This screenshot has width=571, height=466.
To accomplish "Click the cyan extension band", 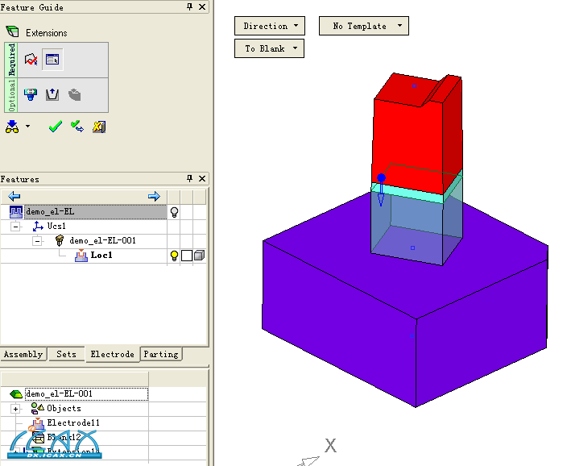I will click(408, 193).
